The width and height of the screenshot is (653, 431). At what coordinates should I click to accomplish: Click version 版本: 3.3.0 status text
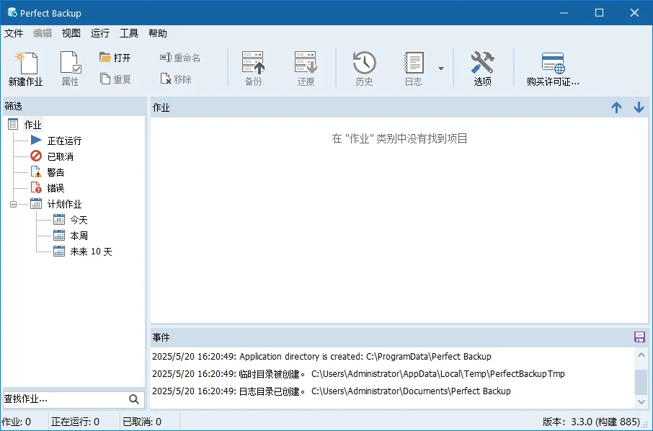point(591,422)
